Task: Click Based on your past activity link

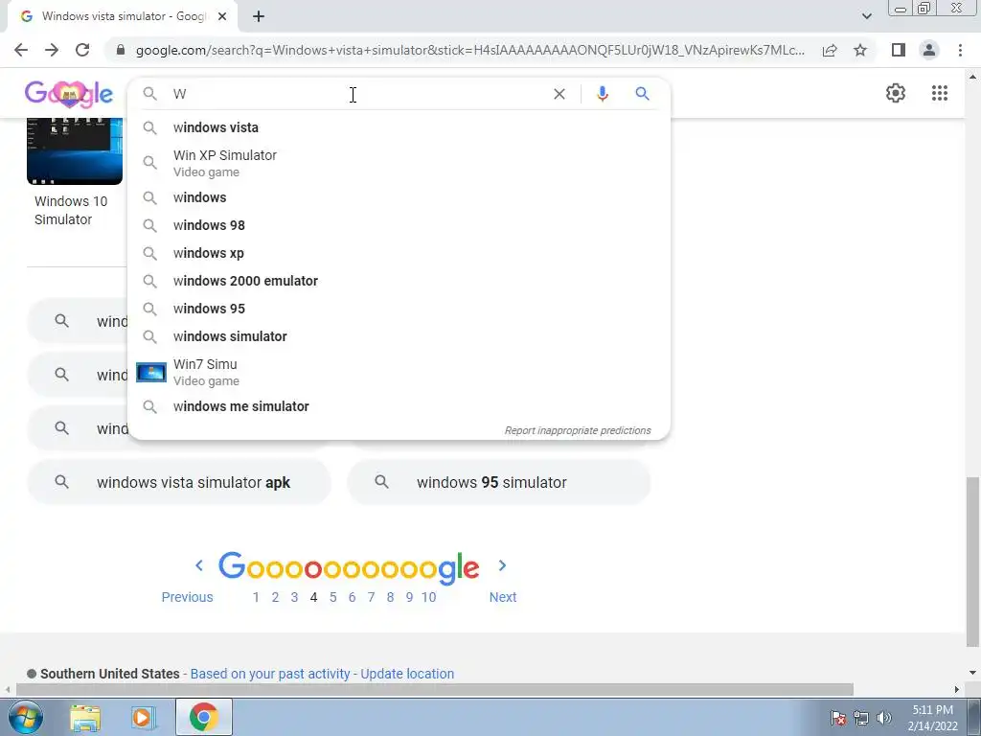Action: pyautogui.click(x=270, y=674)
